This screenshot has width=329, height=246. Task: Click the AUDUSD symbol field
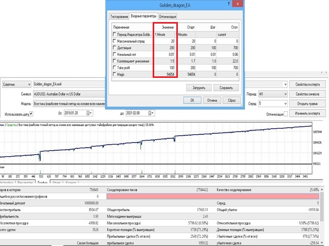[69, 94]
